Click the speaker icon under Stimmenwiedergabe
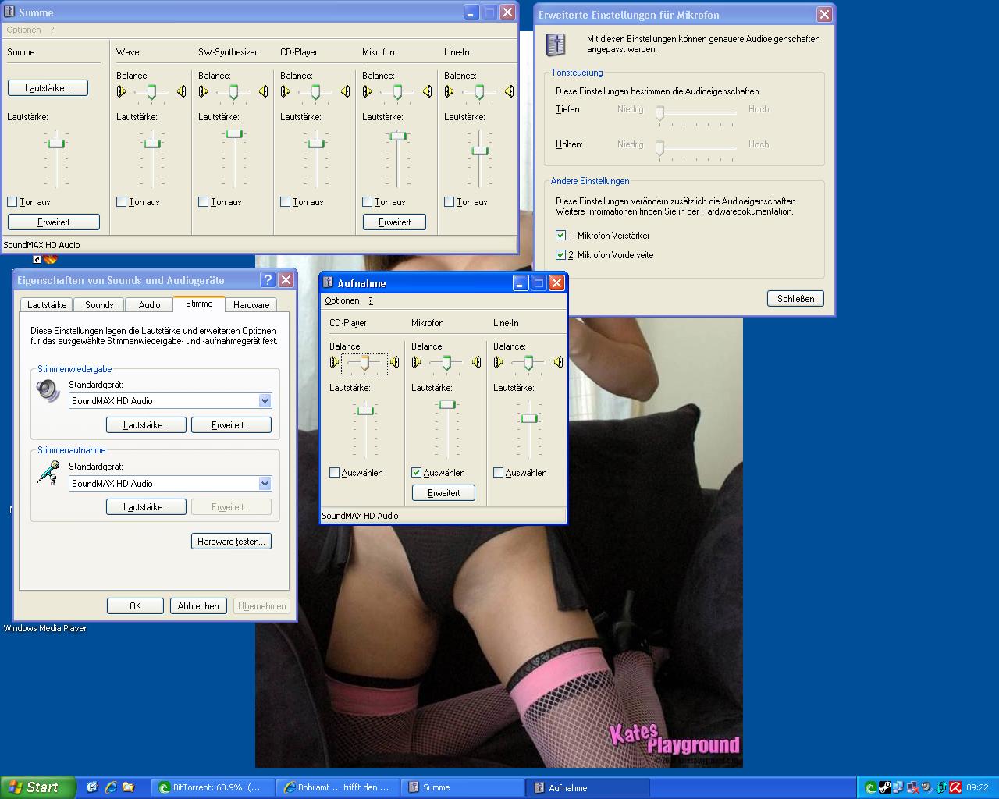The image size is (999, 799). pos(48,390)
